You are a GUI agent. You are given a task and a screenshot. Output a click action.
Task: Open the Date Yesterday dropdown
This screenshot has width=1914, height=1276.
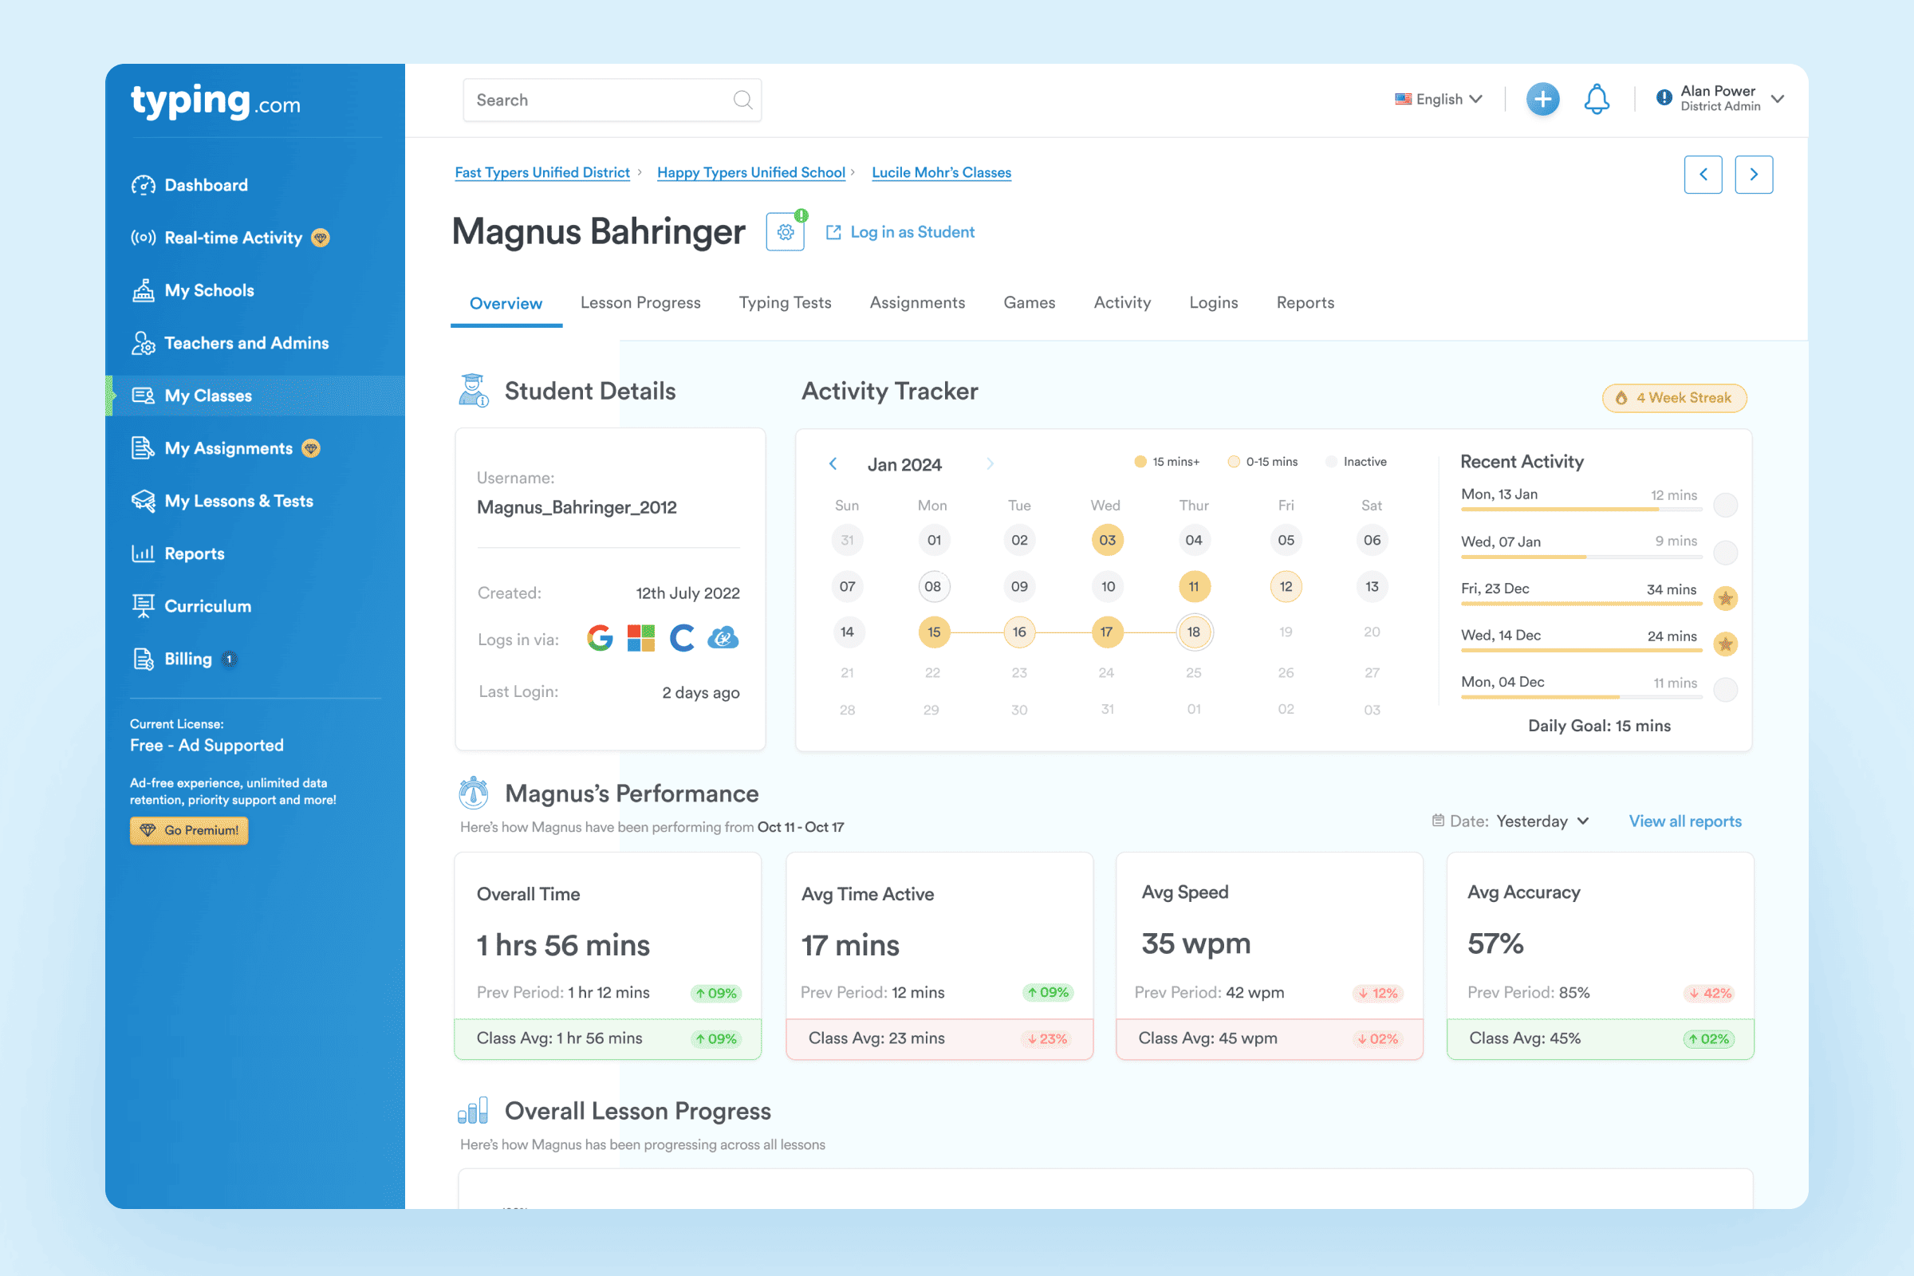coord(1542,821)
